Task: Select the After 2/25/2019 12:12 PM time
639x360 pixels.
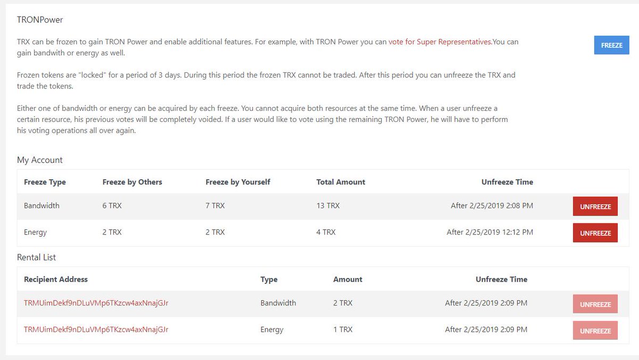Action: coord(490,232)
